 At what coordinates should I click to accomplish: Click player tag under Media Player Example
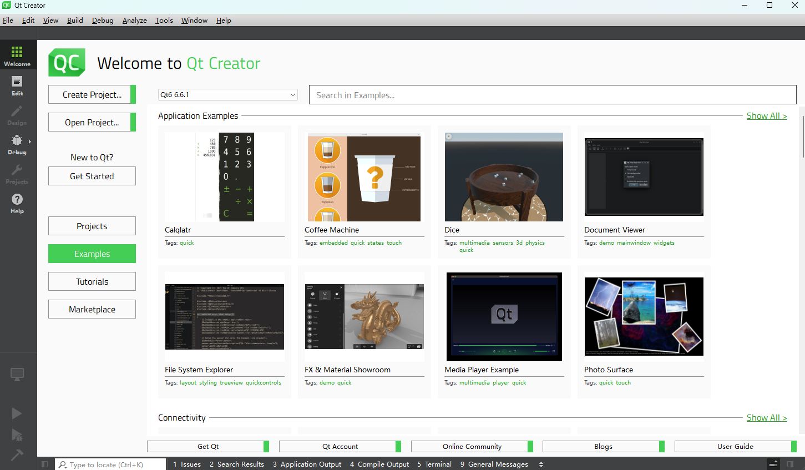(x=501, y=382)
